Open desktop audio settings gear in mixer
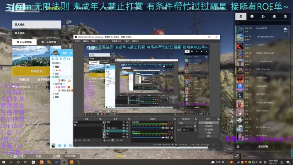 (x=172, y=128)
